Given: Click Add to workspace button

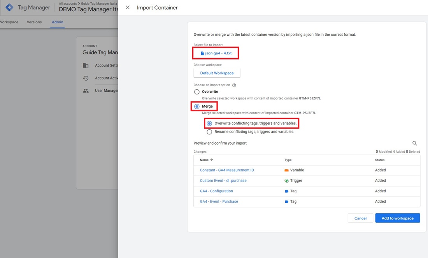Looking at the screenshot, I should click(397, 218).
